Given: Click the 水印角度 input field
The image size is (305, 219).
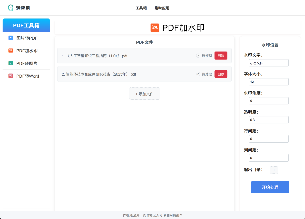Looking at the screenshot, I should tap(269, 101).
